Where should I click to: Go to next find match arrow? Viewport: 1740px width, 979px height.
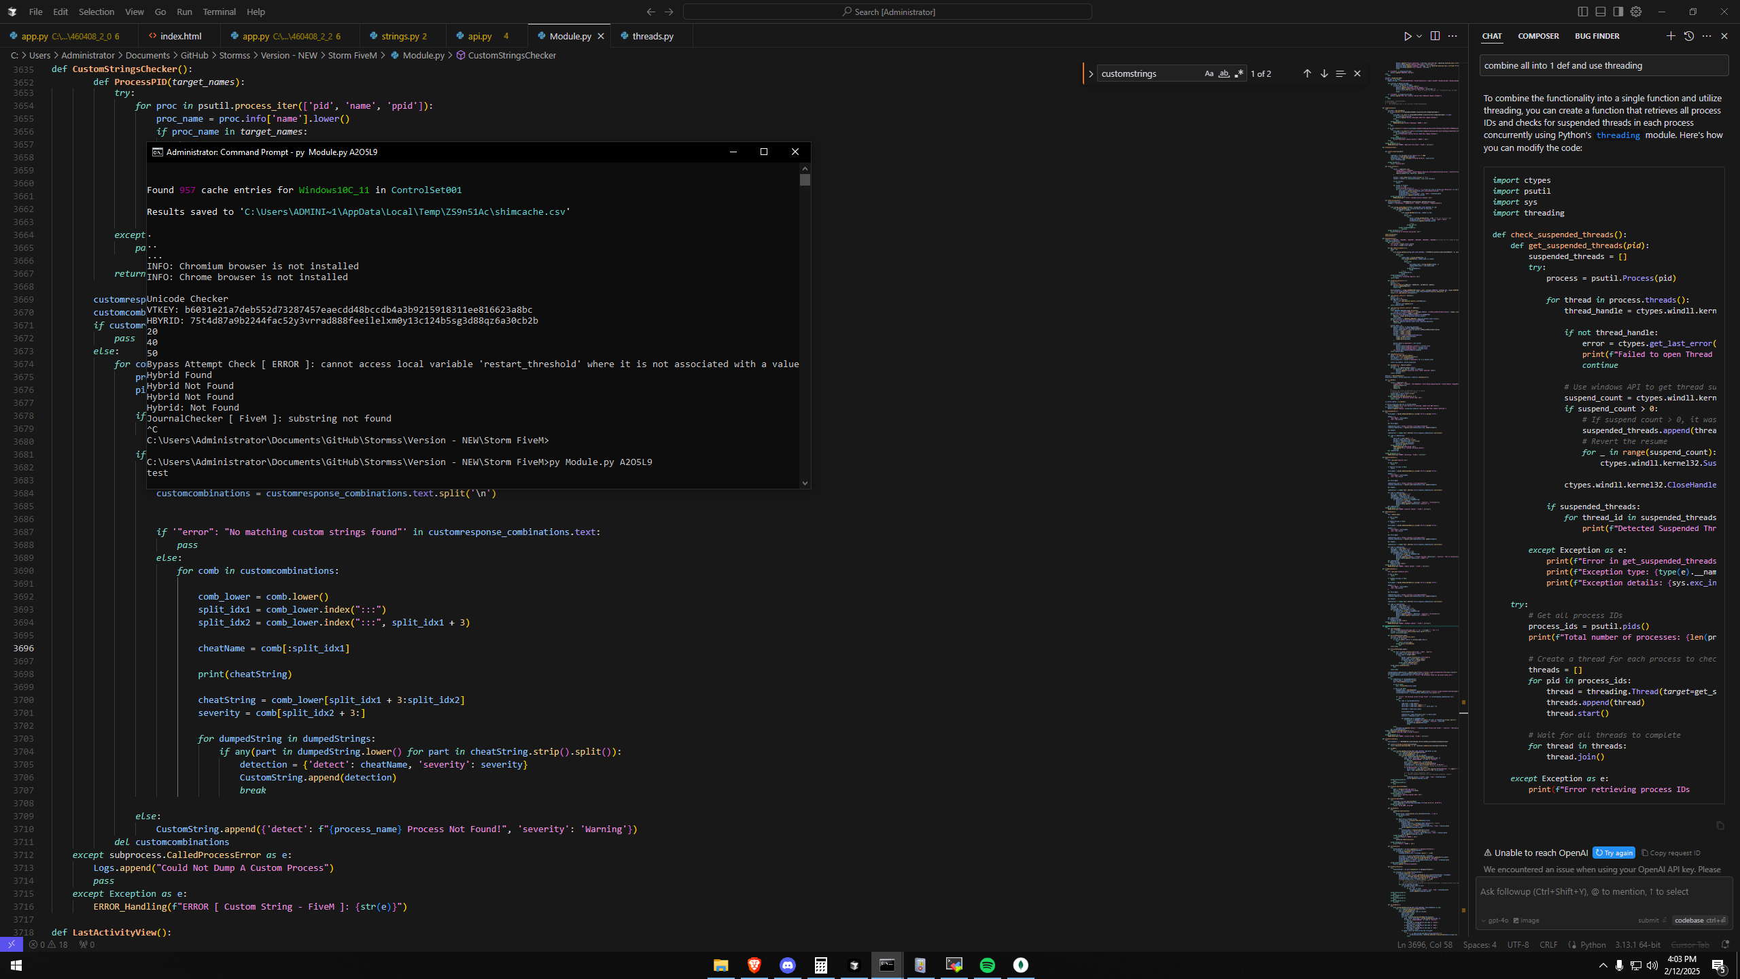[1324, 73]
